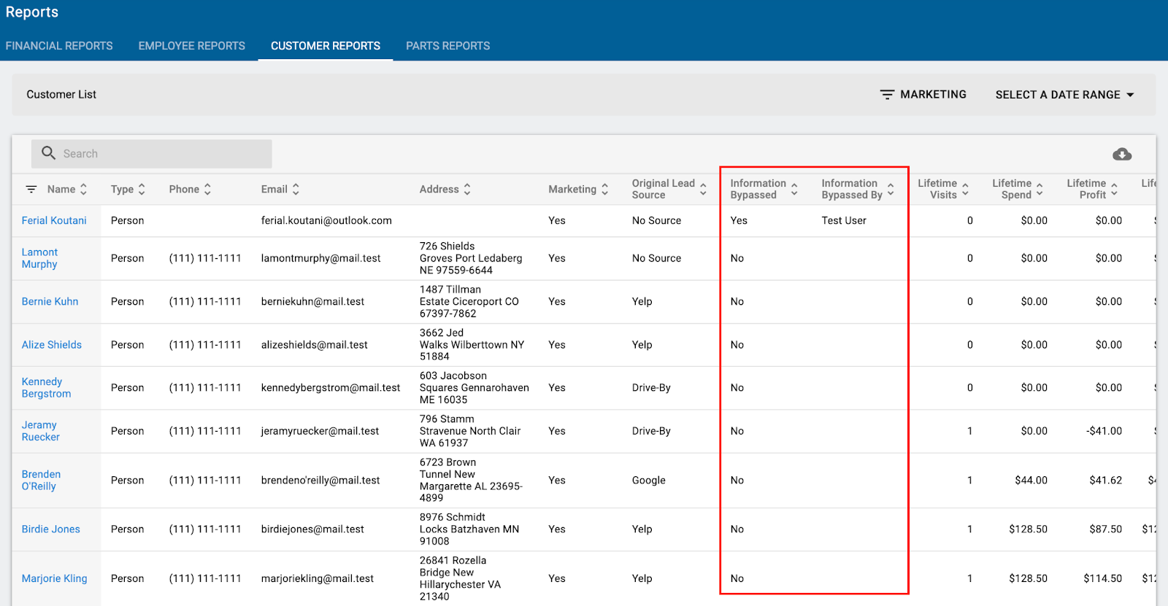Sort by Type column arrows

coord(142,189)
